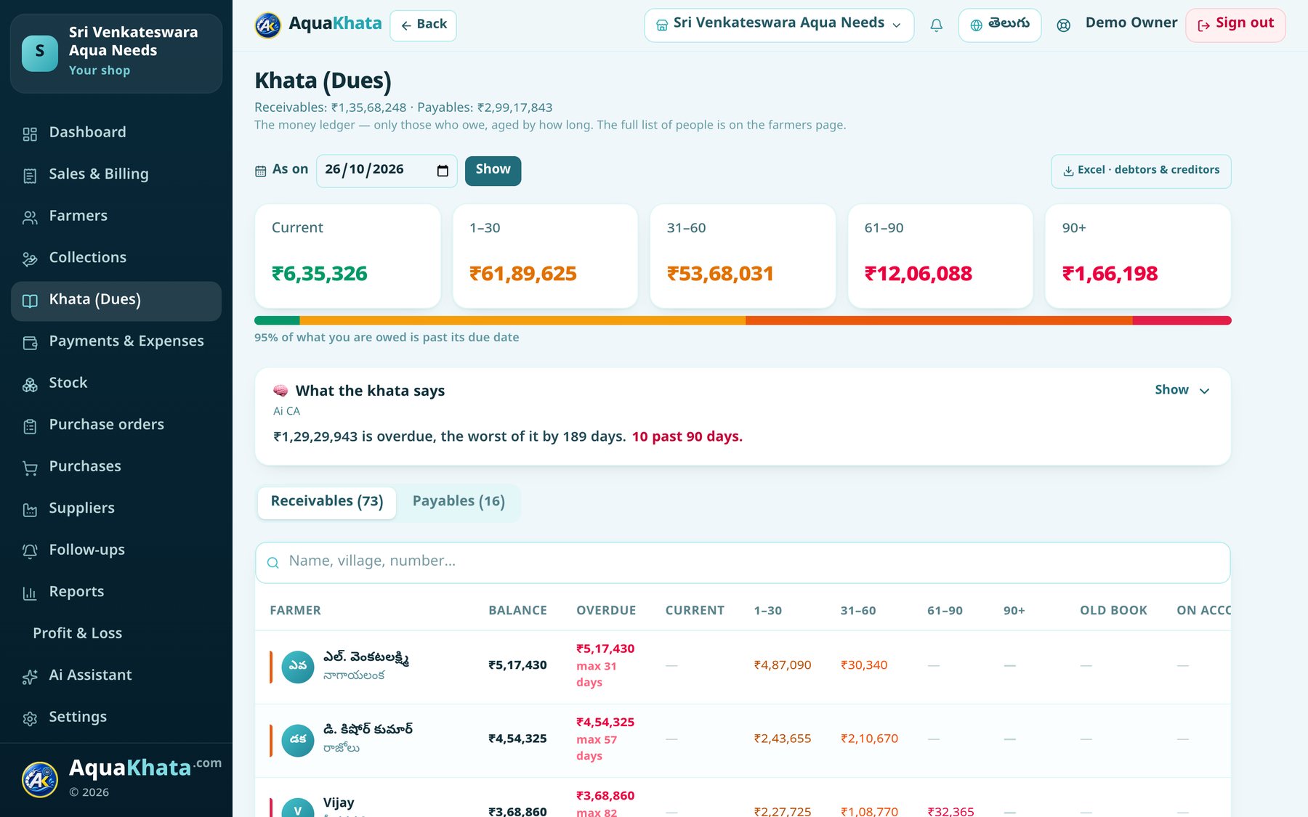Click the orange 1–30 segment of aging bar
Image resolution: width=1308 pixels, height=817 pixels.
click(522, 320)
